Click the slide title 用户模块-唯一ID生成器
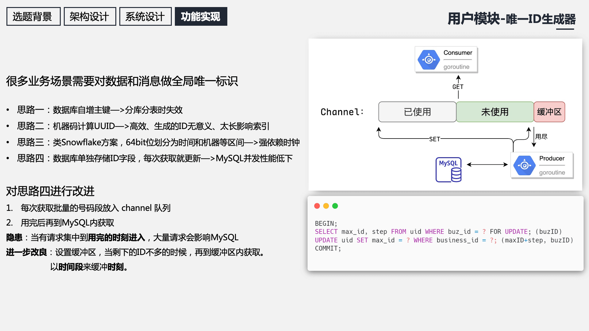The image size is (589, 331). pyautogui.click(x=511, y=19)
